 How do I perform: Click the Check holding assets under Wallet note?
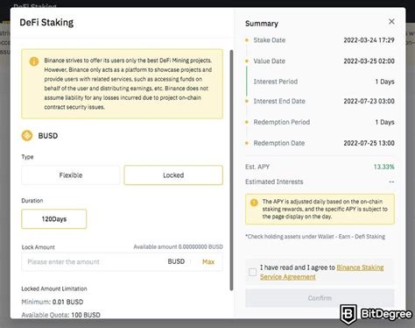click(x=315, y=237)
